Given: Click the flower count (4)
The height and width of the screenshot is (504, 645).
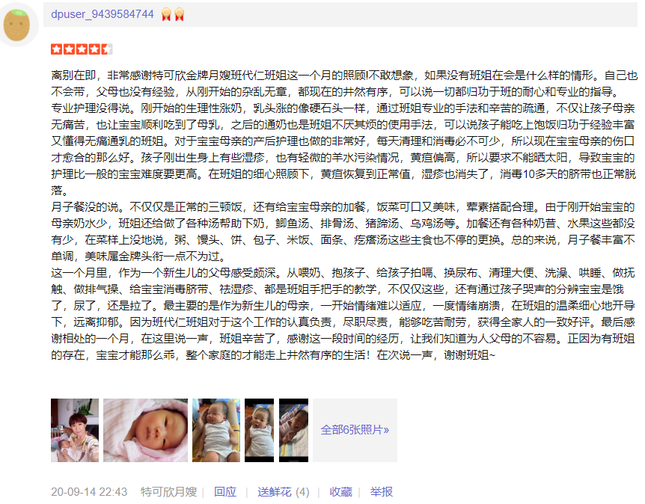Looking at the screenshot, I should [302, 492].
